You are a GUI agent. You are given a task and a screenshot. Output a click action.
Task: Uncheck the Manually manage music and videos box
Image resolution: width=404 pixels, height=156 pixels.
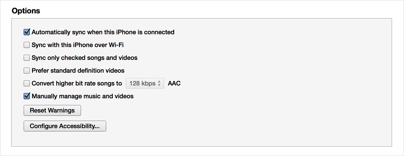pos(27,96)
